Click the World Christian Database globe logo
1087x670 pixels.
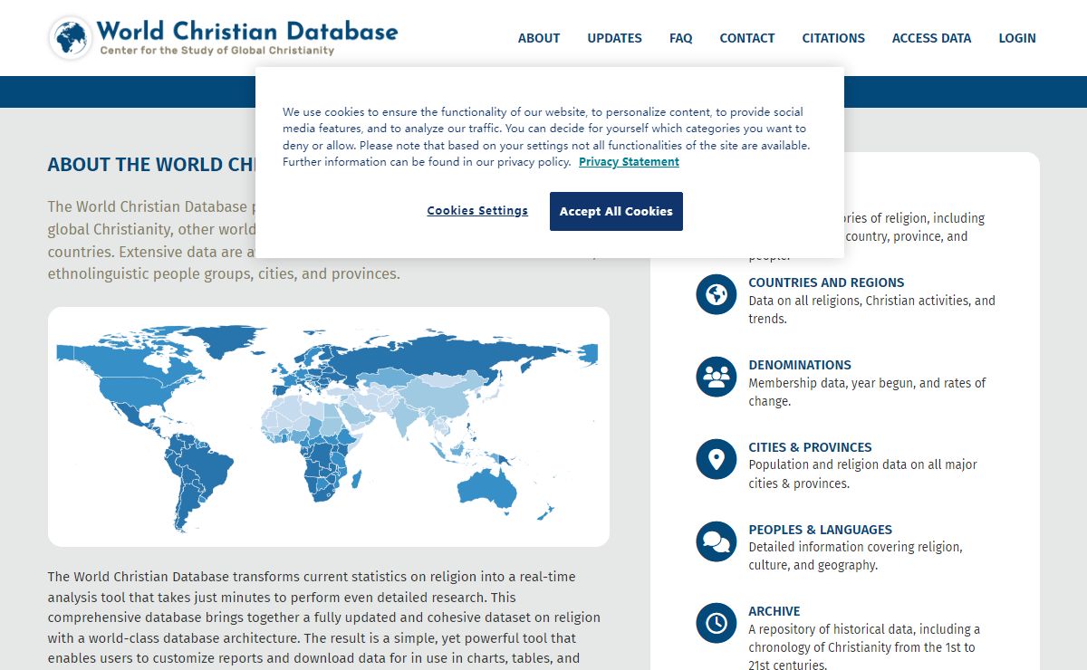[x=71, y=38]
